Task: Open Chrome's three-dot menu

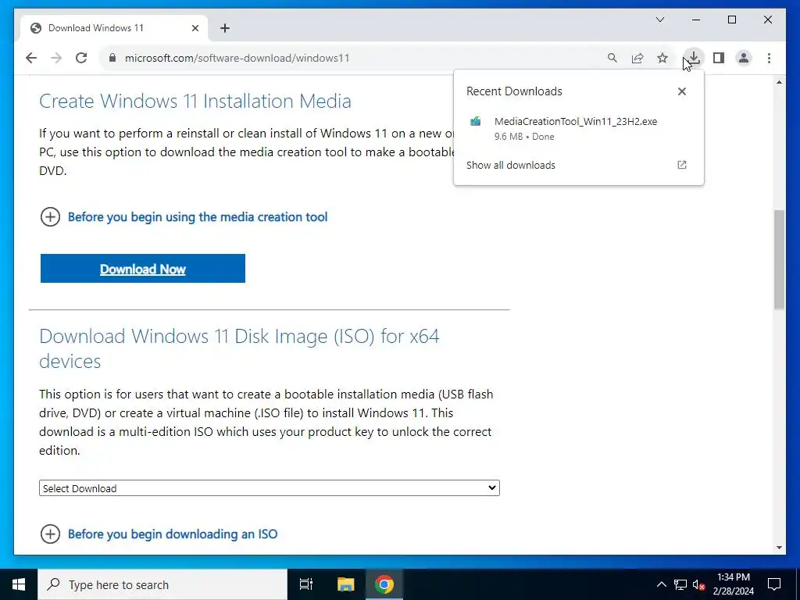Action: click(x=769, y=58)
